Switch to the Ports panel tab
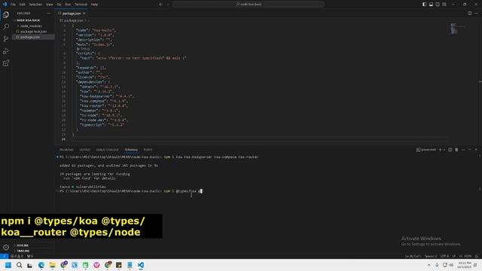Image resolution: width=482 pixels, height=271 pixels. pos(148,150)
